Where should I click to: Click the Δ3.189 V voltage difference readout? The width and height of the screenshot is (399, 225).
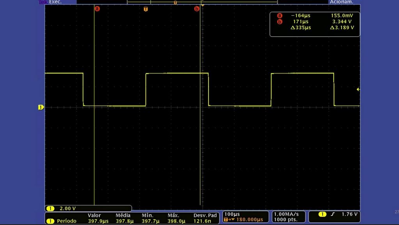342,27
